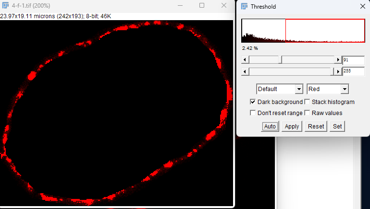Click the ImageJ icon in the Threshold title bar
The height and width of the screenshot is (209, 370).
[245, 6]
